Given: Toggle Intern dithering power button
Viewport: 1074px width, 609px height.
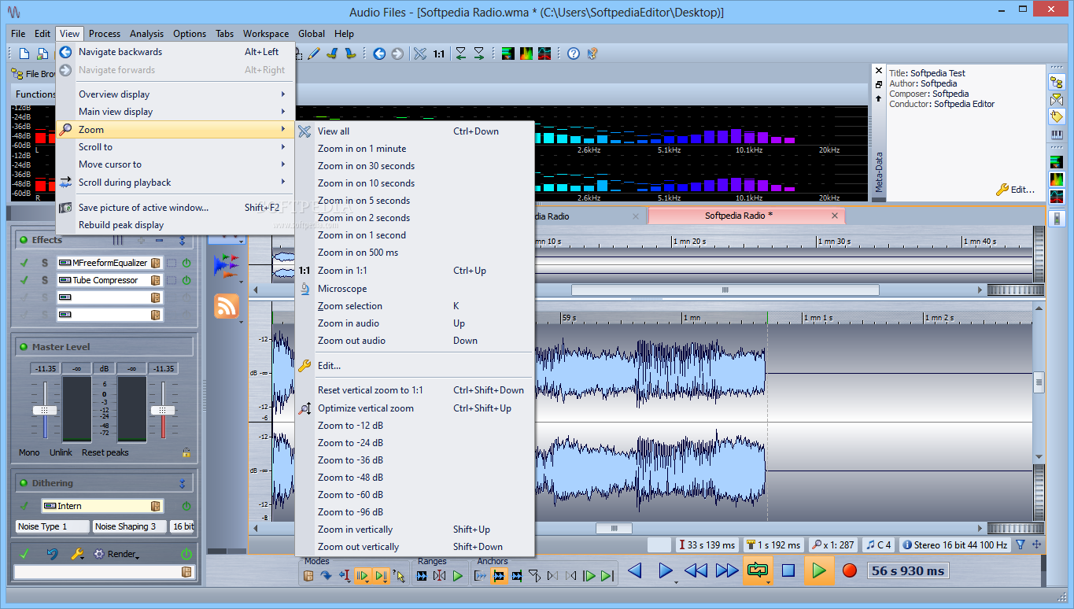Looking at the screenshot, I should (x=186, y=506).
